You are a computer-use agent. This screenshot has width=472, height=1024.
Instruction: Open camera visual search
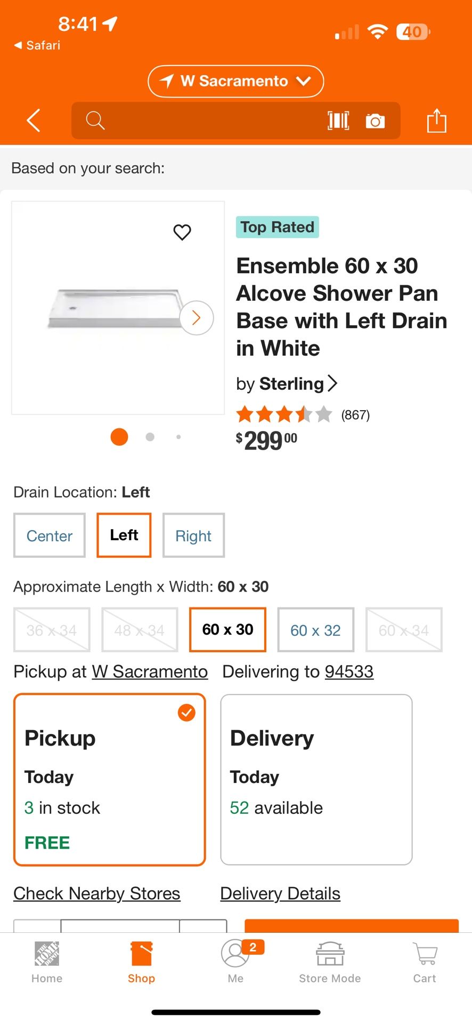point(376,121)
